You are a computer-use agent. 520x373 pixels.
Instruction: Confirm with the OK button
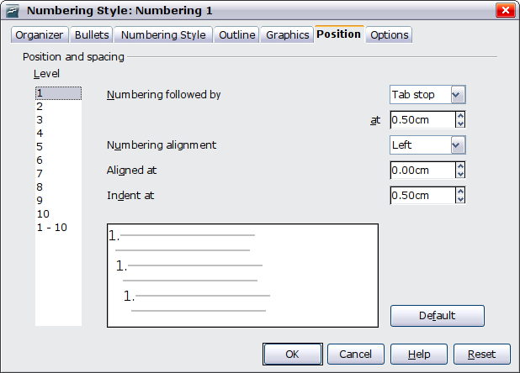coord(292,355)
